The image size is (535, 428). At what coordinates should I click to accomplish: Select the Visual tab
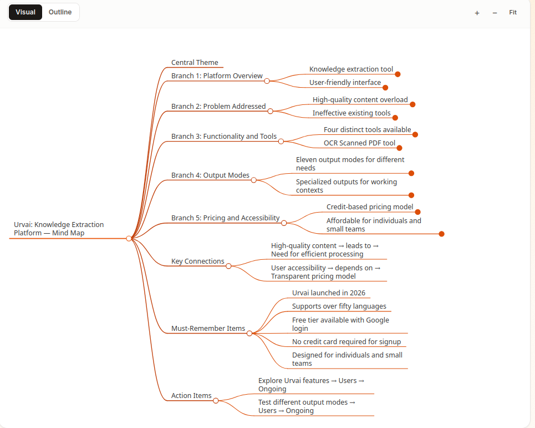(26, 12)
